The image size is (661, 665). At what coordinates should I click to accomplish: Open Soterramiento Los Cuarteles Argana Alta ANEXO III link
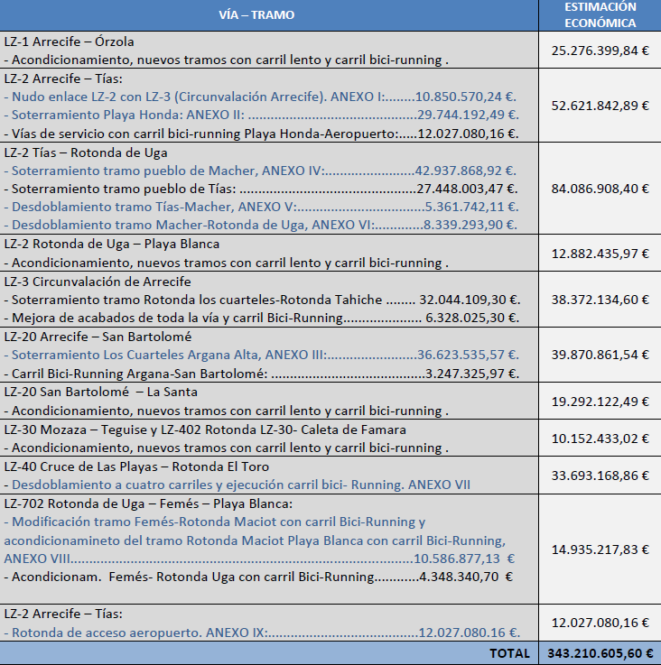(x=262, y=355)
